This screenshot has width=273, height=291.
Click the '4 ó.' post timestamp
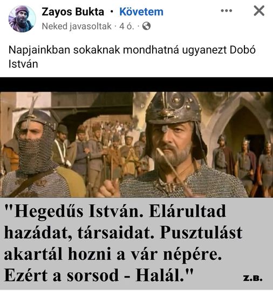tap(127, 26)
